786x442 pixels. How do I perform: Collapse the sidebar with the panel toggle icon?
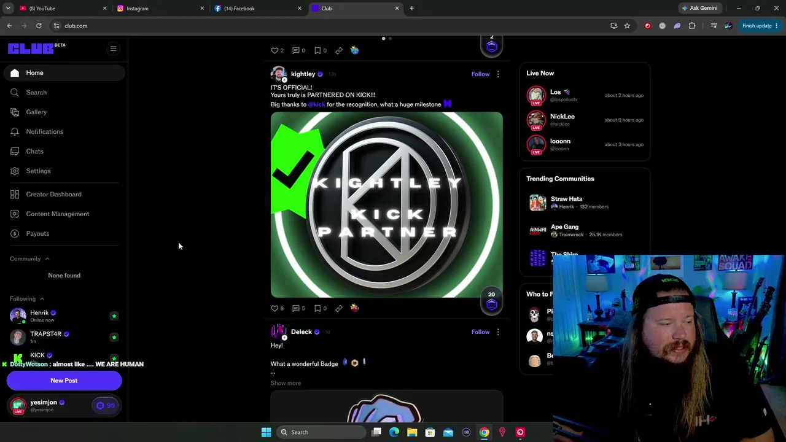113,48
